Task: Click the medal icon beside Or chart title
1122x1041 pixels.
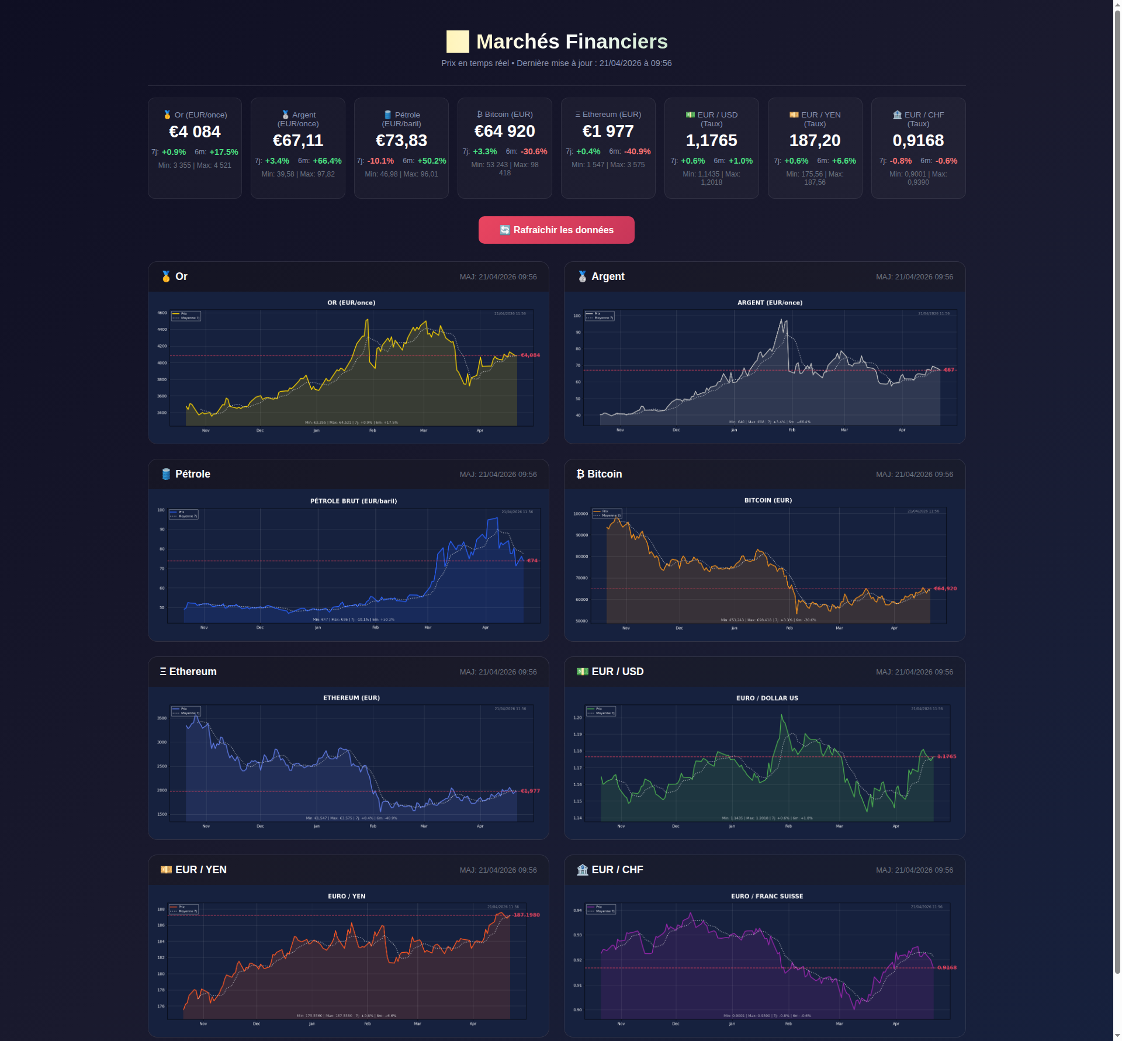Action: pos(166,276)
